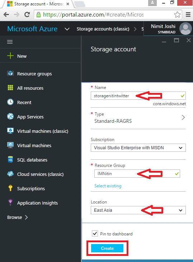Expand Browse in the sidebar

[17, 217]
